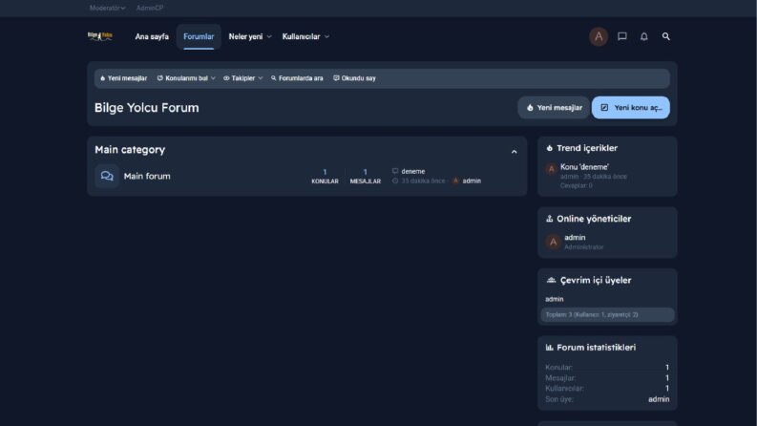
Task: Click the Toplam online count footer
Action: click(x=607, y=315)
